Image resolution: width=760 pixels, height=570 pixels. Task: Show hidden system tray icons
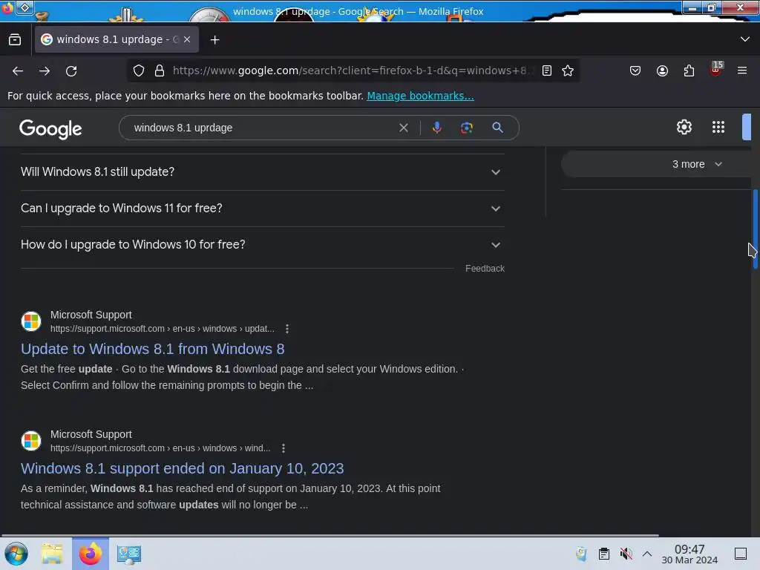647,554
